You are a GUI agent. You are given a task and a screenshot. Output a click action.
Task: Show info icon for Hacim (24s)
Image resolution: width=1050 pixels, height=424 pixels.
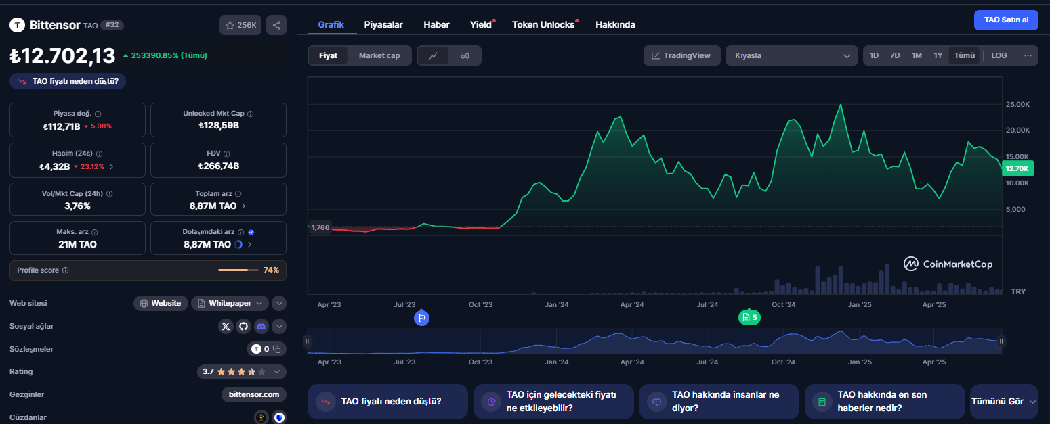(100, 154)
